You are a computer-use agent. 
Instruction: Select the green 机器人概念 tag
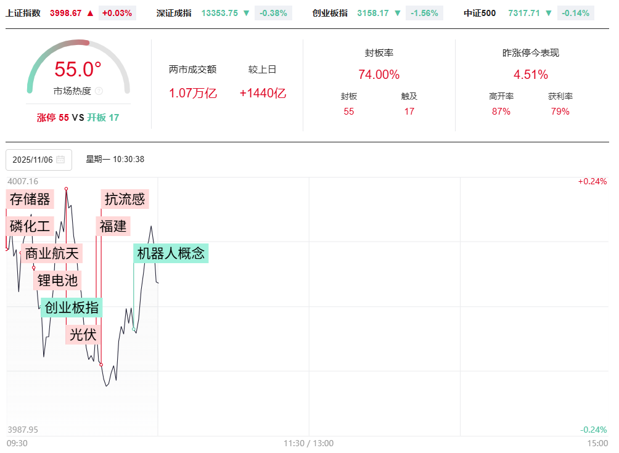click(171, 253)
